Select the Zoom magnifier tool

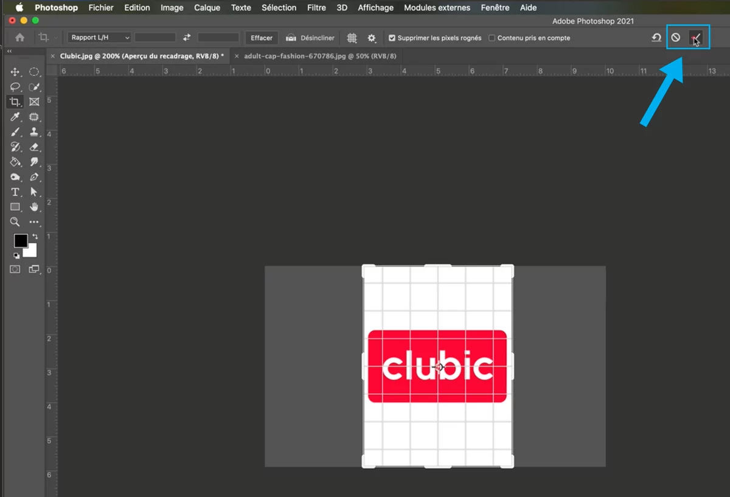[x=15, y=222]
